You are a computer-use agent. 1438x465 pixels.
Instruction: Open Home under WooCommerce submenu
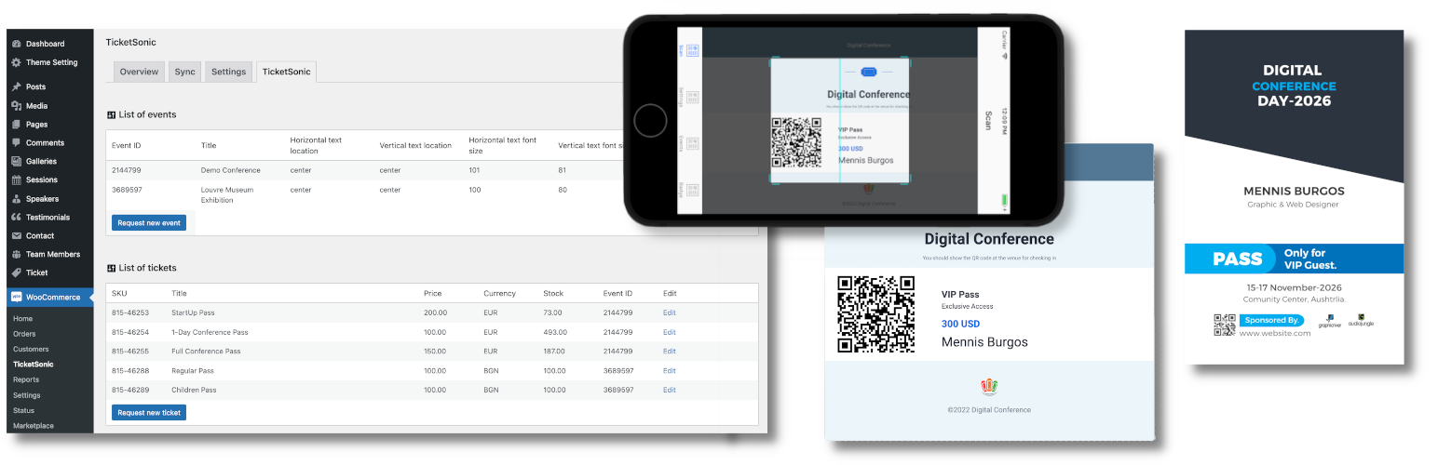click(x=22, y=319)
